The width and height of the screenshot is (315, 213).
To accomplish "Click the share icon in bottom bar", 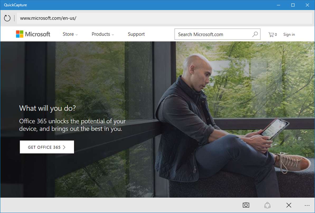I will [267, 205].
